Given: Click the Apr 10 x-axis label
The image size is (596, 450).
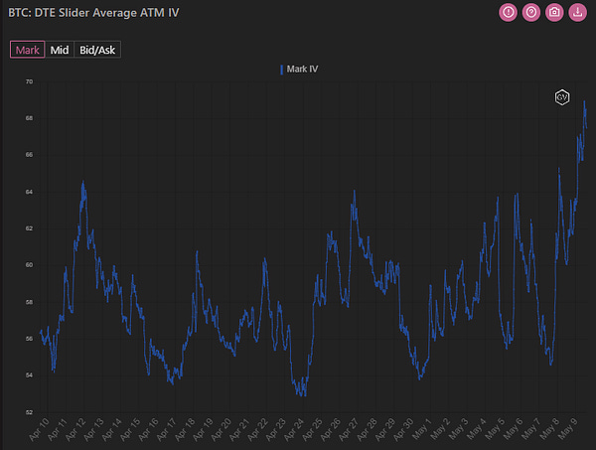Looking at the screenshot, I should pyautogui.click(x=39, y=429).
